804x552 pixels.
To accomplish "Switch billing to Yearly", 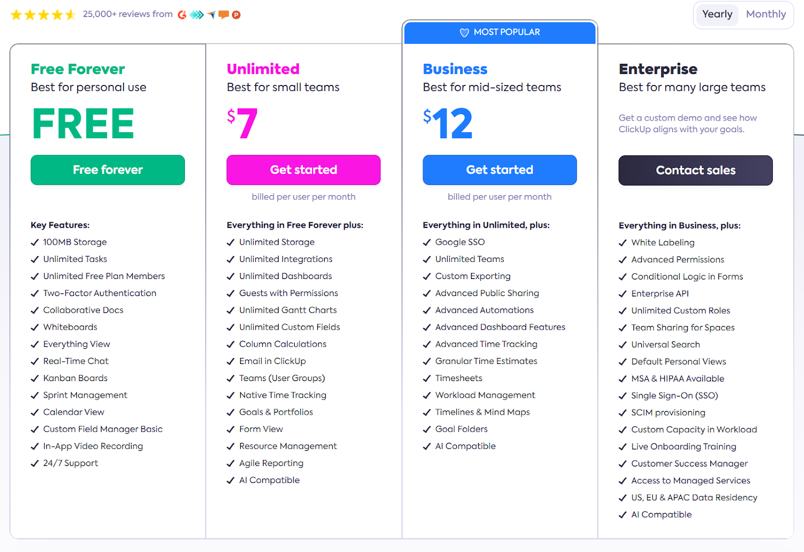I will (x=717, y=14).
